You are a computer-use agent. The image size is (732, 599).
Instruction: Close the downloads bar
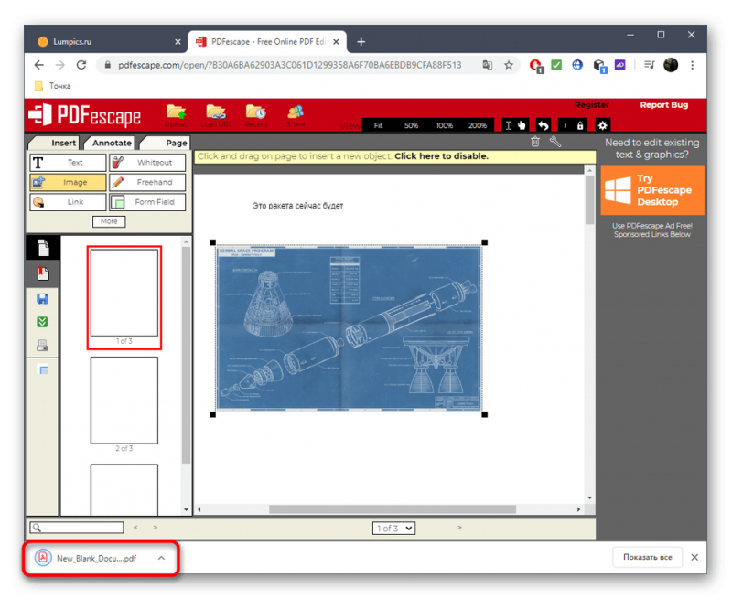[x=694, y=557]
